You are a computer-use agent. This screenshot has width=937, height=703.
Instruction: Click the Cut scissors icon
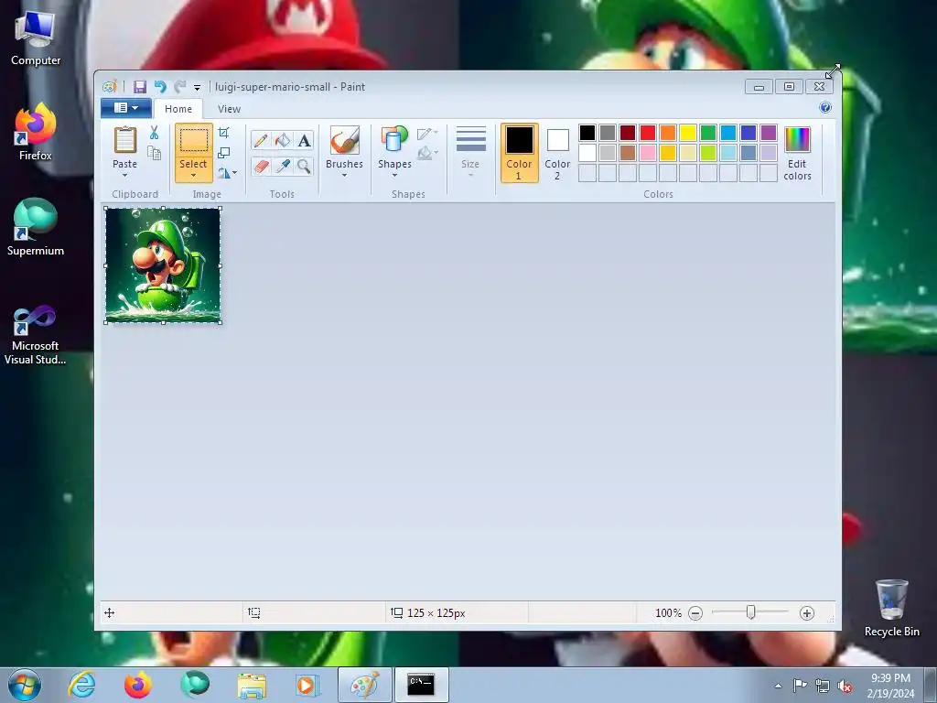click(154, 133)
